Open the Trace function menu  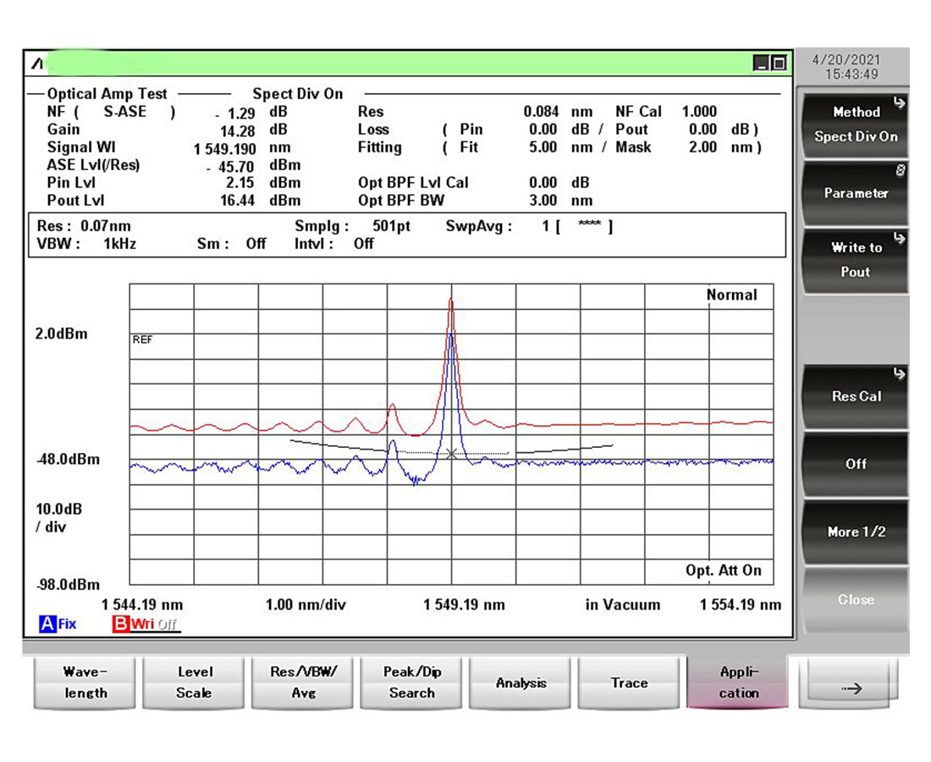[629, 682]
